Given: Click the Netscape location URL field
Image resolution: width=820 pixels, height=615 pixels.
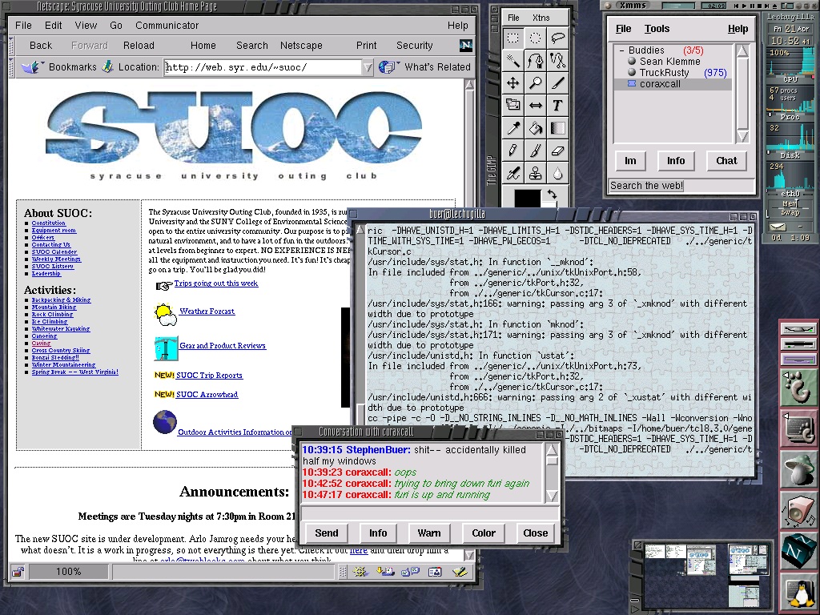Looking at the screenshot, I should (263, 67).
